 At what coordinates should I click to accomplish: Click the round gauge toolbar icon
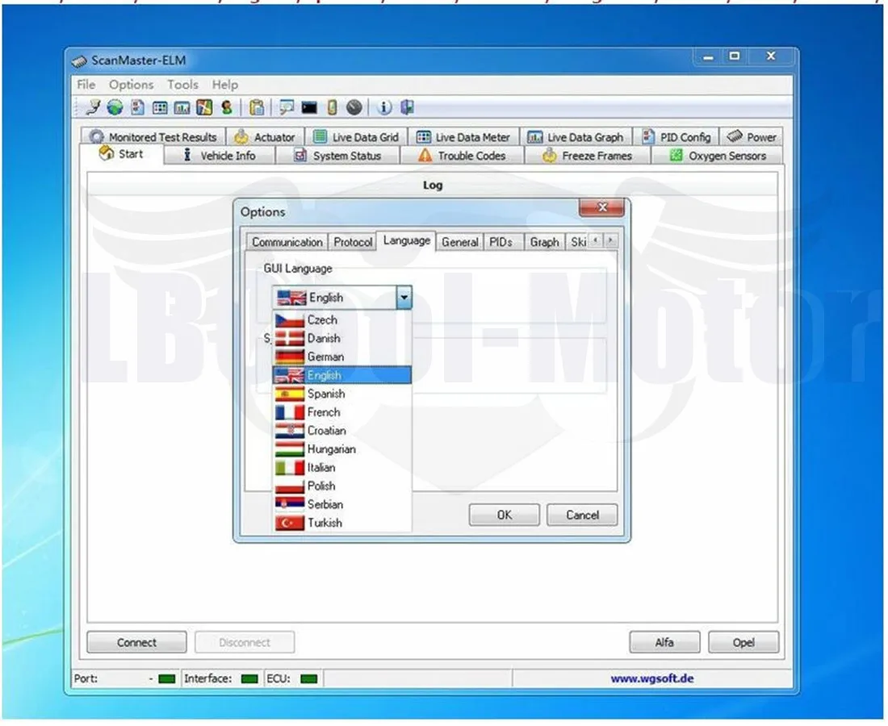pos(354,107)
